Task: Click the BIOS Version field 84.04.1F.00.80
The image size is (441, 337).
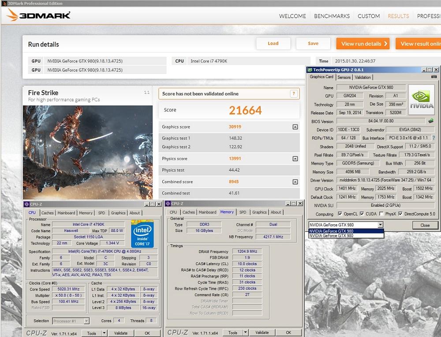Action: click(x=381, y=121)
